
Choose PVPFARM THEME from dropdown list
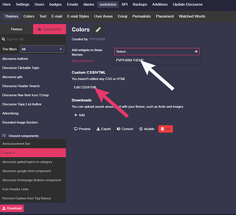(x=157, y=60)
